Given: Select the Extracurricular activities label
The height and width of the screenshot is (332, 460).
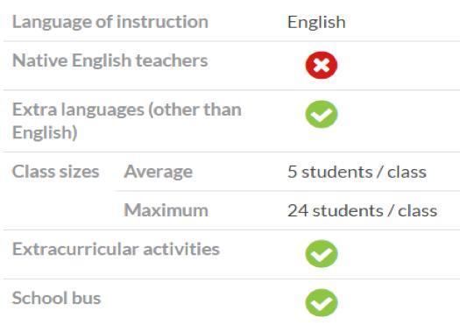Looking at the screenshot, I should click(x=116, y=249).
